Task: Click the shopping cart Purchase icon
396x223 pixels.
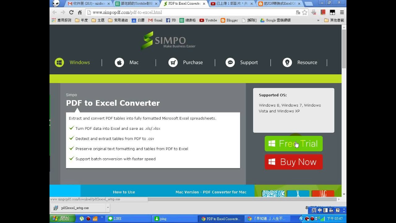Action: (x=173, y=63)
